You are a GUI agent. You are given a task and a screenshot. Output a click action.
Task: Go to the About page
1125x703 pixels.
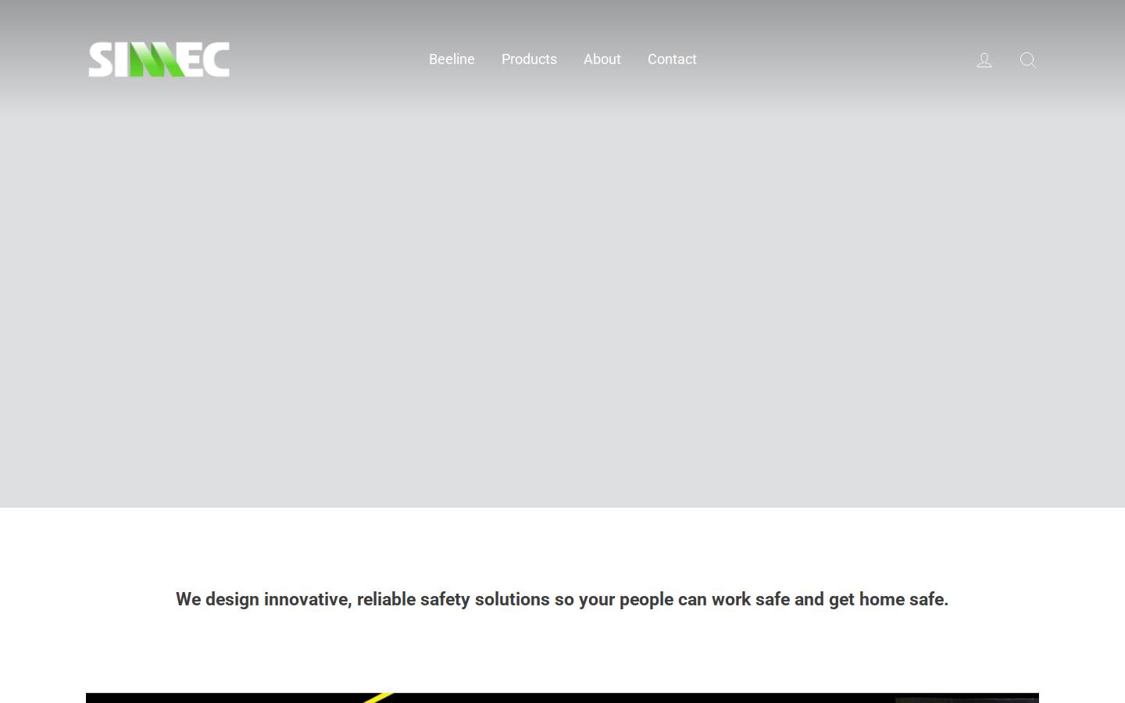point(602,59)
